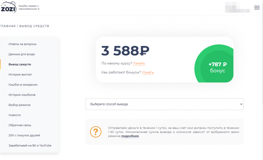Open 'История выплат' page
This screenshot has height=160, width=263.
pyautogui.click(x=20, y=75)
